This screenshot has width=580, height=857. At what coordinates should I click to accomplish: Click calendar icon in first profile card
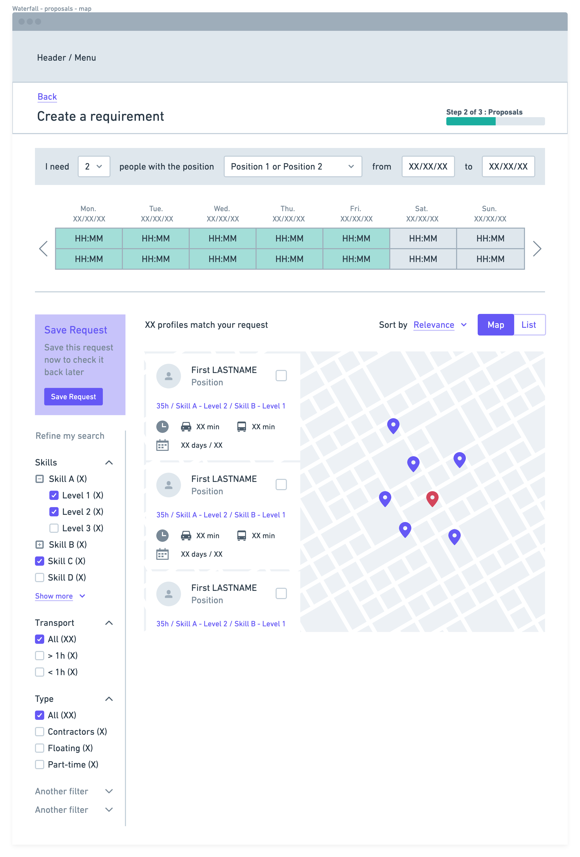coord(162,445)
